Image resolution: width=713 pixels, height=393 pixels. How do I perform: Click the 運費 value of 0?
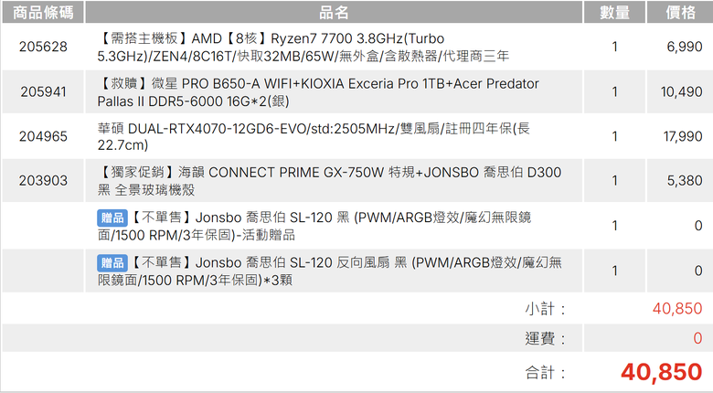pyautogui.click(x=698, y=338)
